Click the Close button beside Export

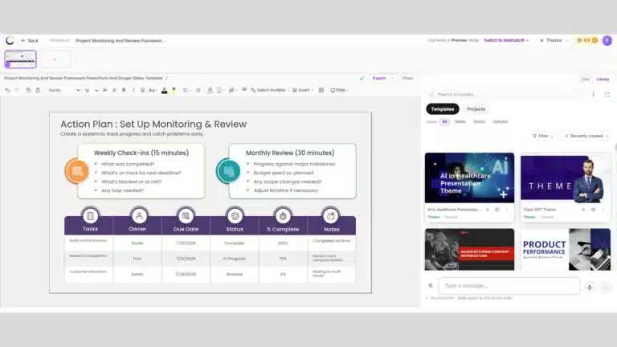click(407, 78)
